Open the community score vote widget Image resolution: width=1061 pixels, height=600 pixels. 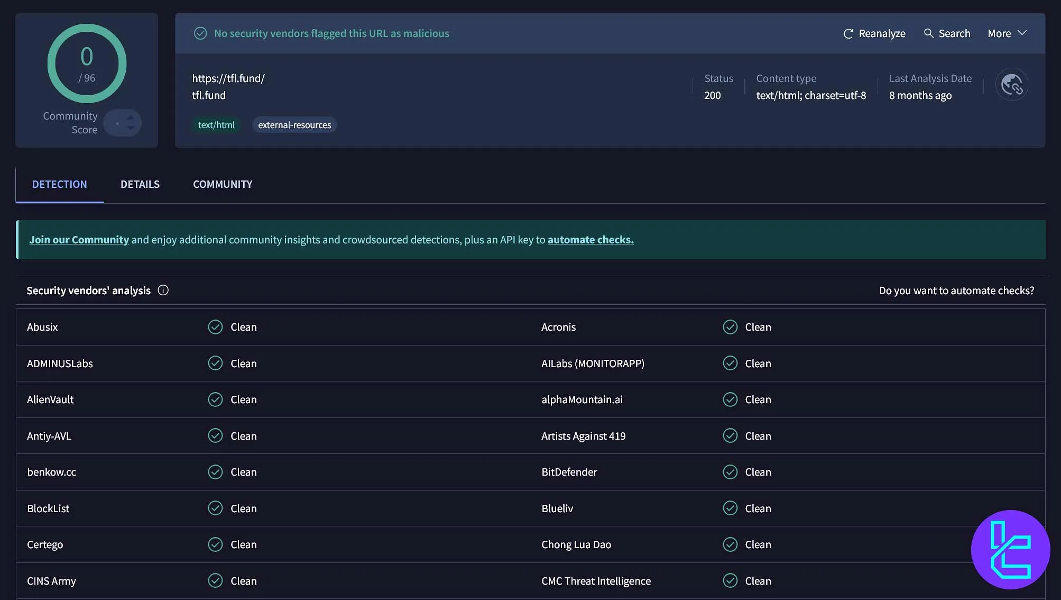123,123
